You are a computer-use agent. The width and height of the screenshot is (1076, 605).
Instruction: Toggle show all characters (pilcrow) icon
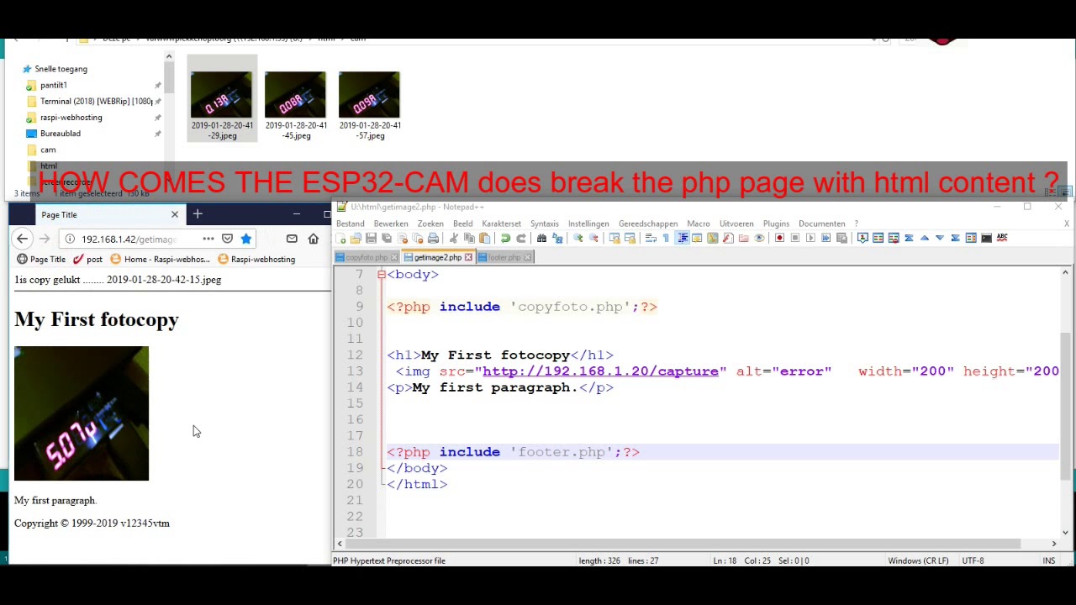tap(666, 239)
